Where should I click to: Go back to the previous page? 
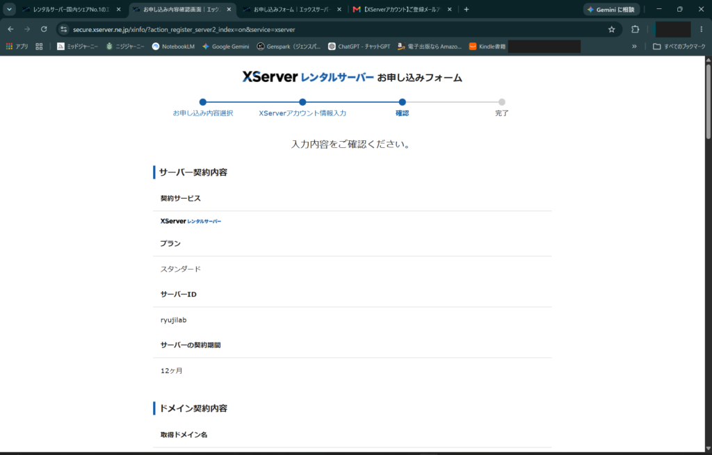coord(10,29)
